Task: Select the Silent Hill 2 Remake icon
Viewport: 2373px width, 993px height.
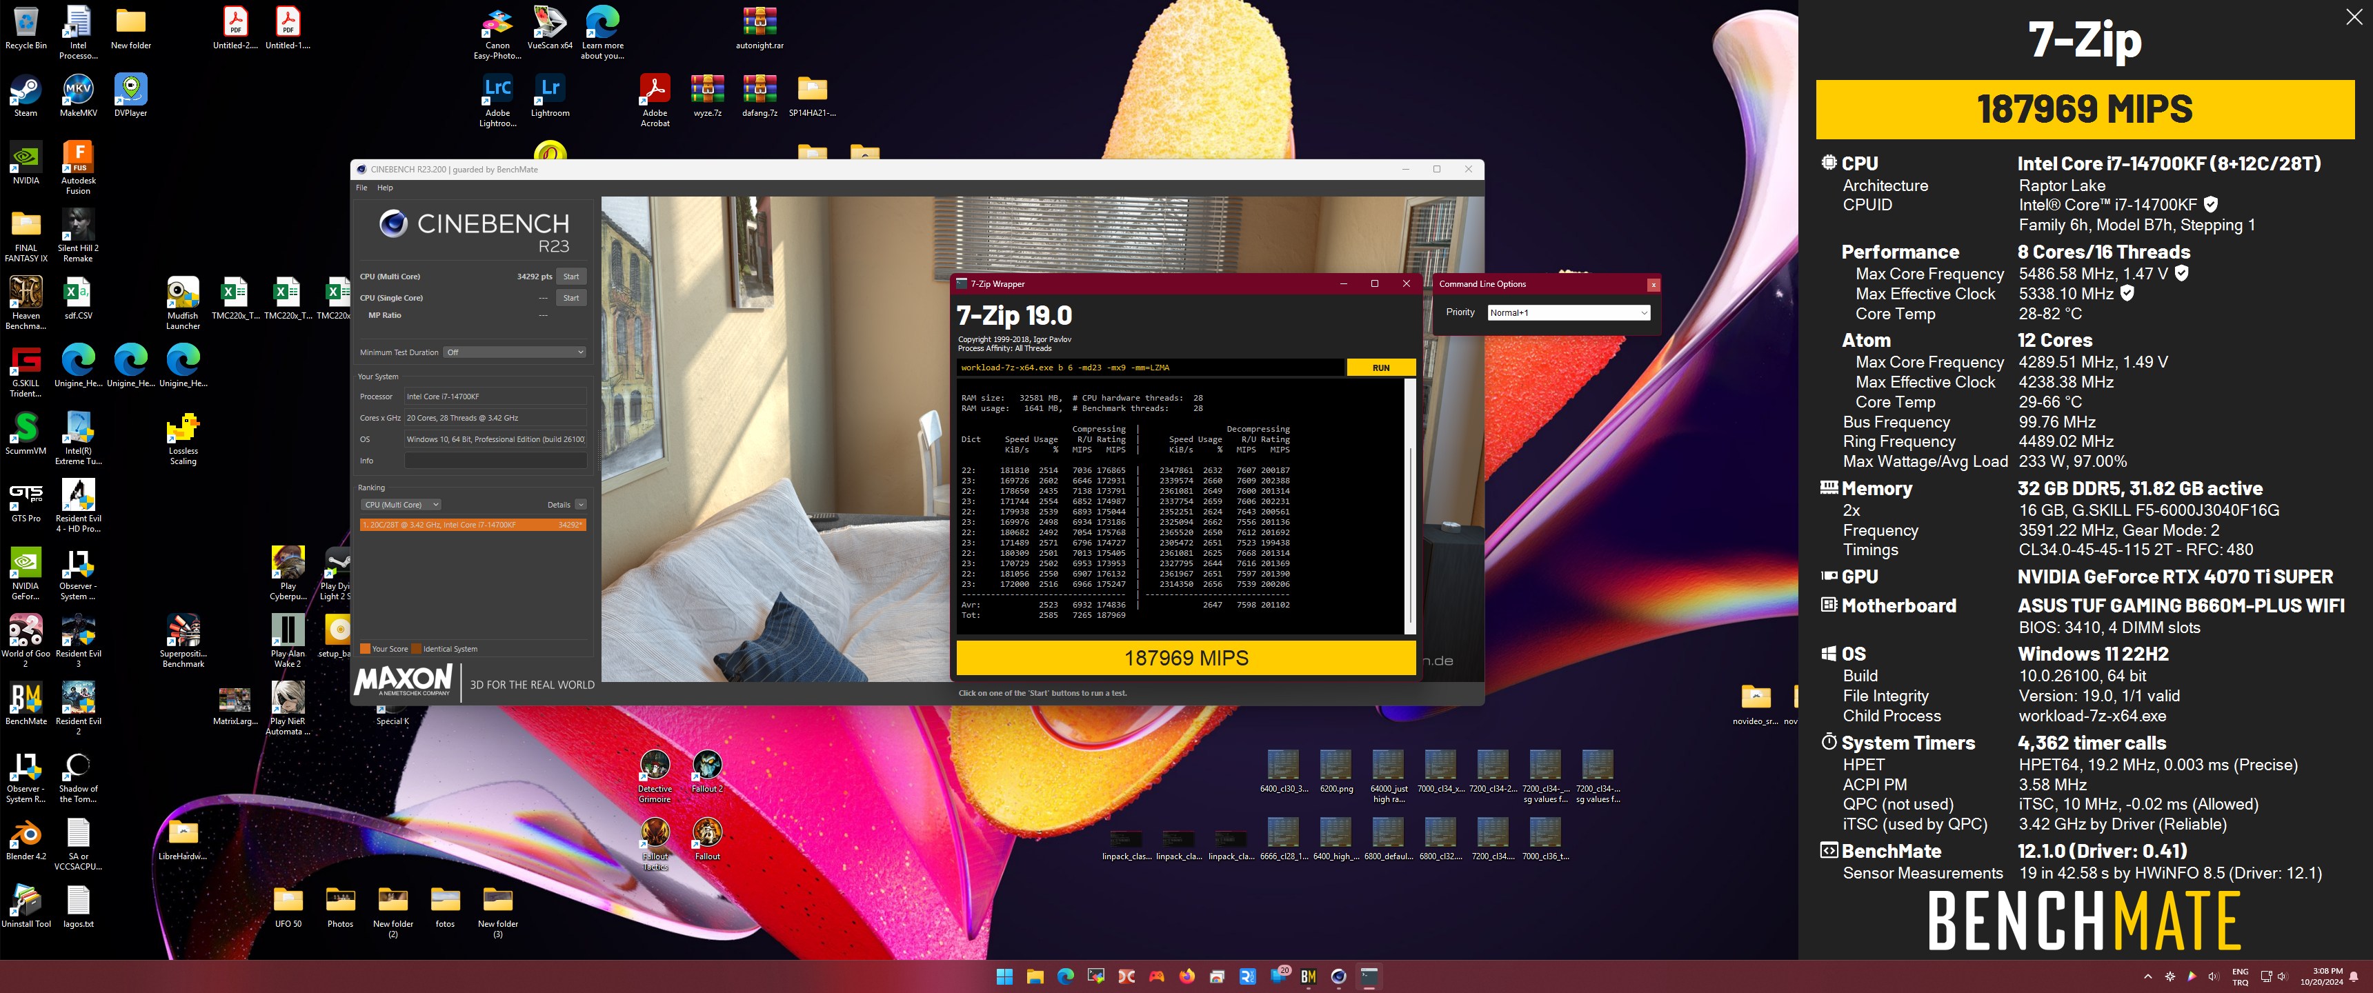Action: click(79, 237)
